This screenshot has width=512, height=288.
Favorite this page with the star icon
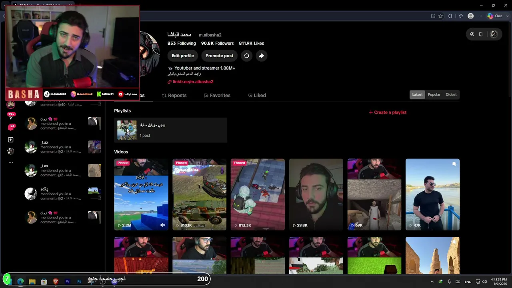pyautogui.click(x=440, y=16)
